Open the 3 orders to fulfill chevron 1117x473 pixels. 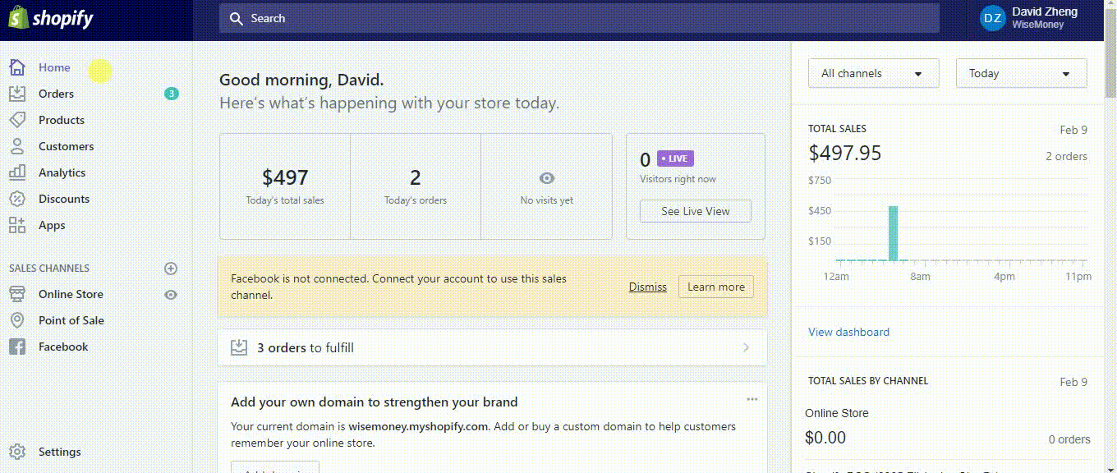[x=746, y=347]
